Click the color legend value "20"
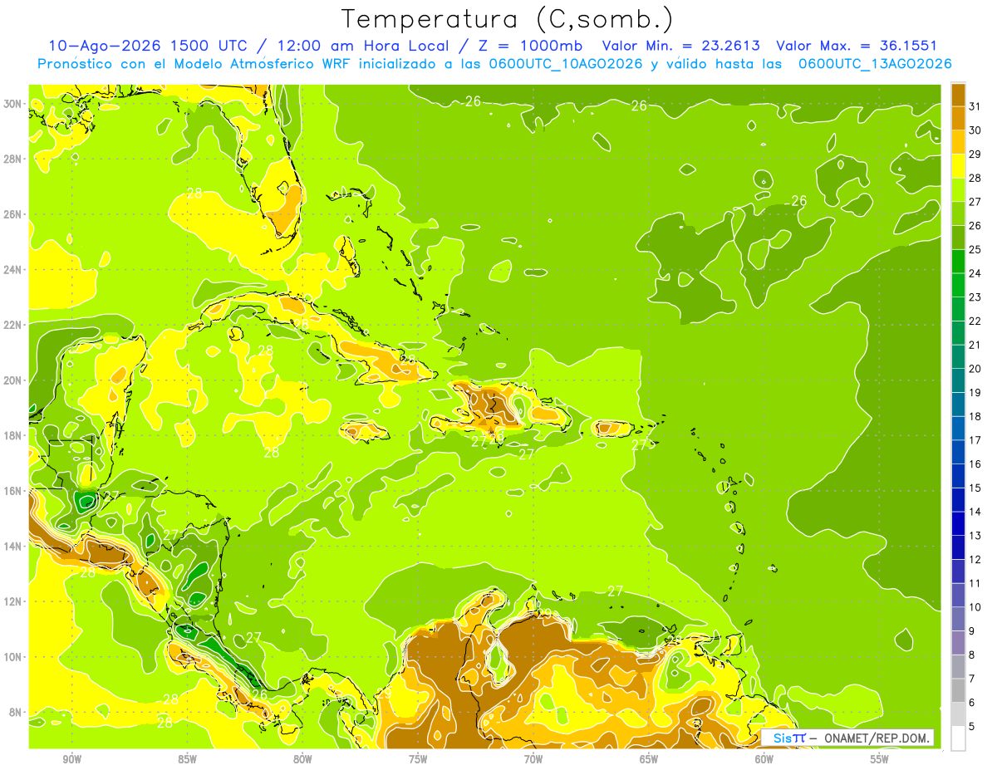This screenshot has height=770, width=997. [x=975, y=368]
